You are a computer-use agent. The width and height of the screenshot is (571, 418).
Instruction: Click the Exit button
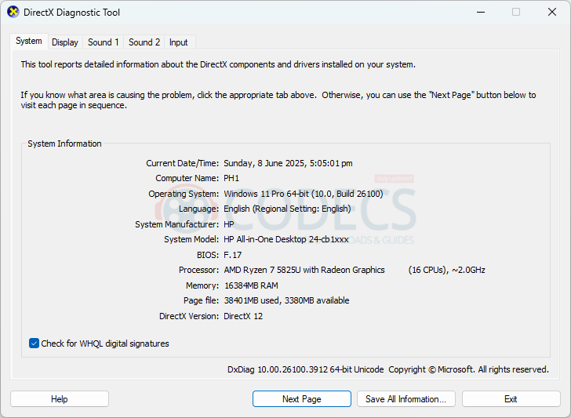(511, 399)
